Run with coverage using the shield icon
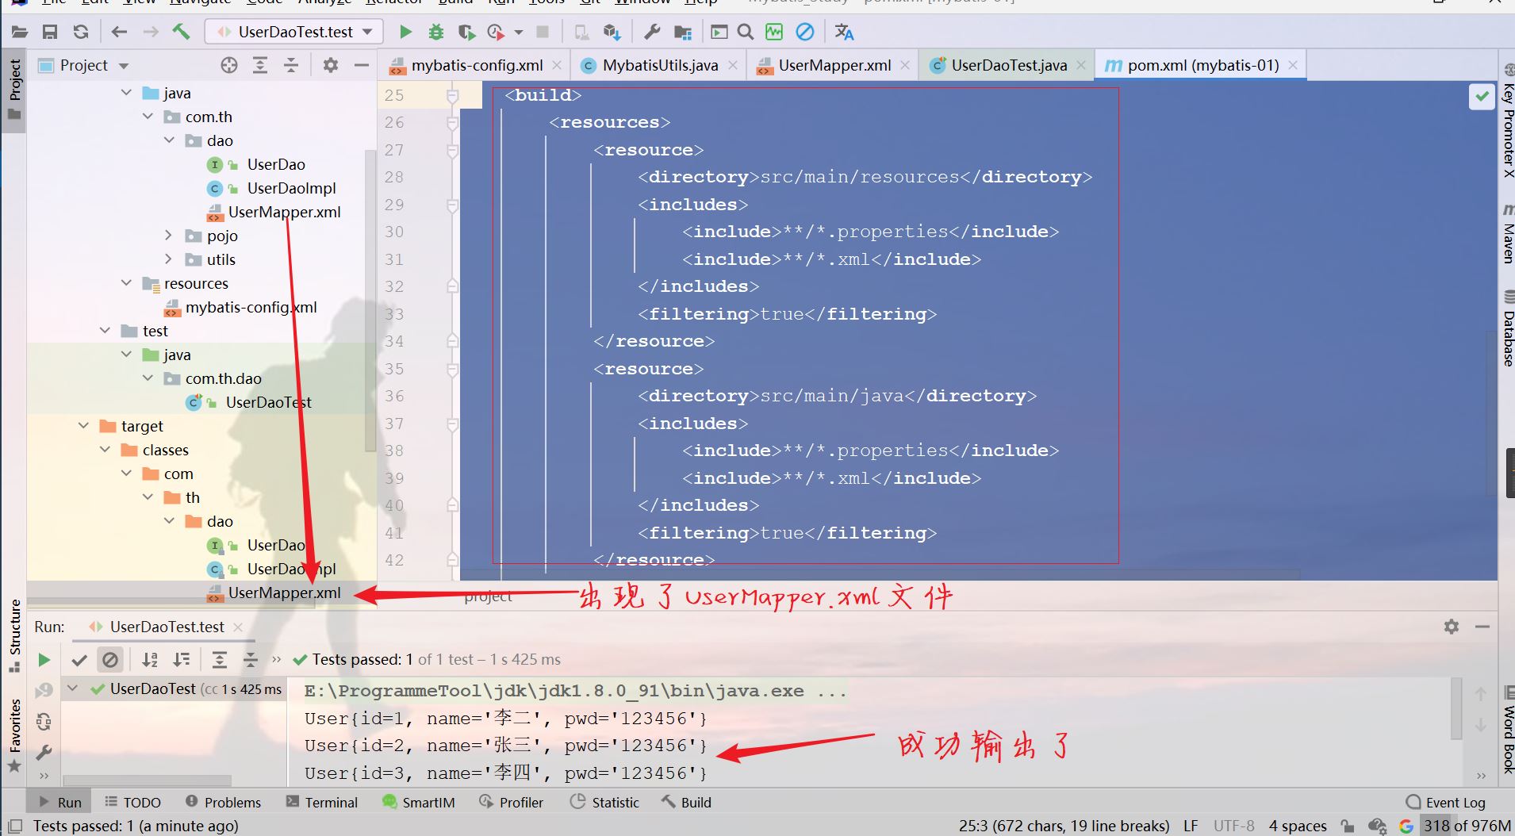The height and width of the screenshot is (836, 1515). click(466, 32)
